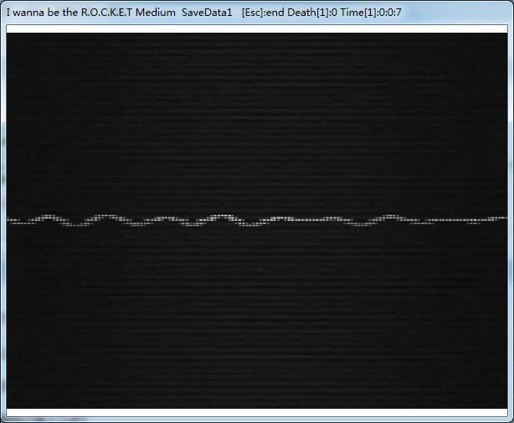Click the bottom window border
The width and height of the screenshot is (514, 423).
tap(256, 420)
